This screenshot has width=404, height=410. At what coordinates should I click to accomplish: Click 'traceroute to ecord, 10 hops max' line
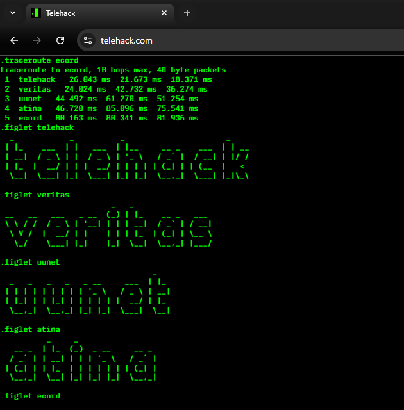point(113,70)
